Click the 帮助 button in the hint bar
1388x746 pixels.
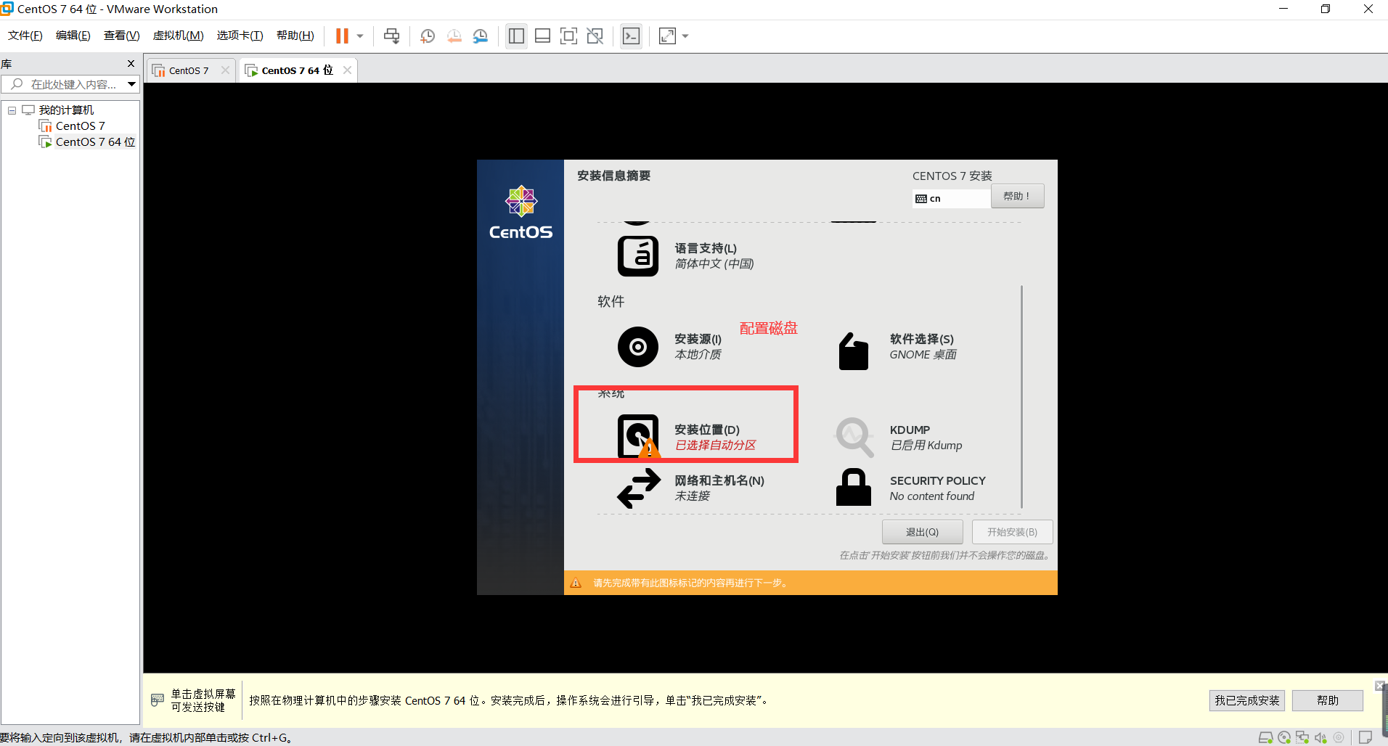click(1328, 700)
